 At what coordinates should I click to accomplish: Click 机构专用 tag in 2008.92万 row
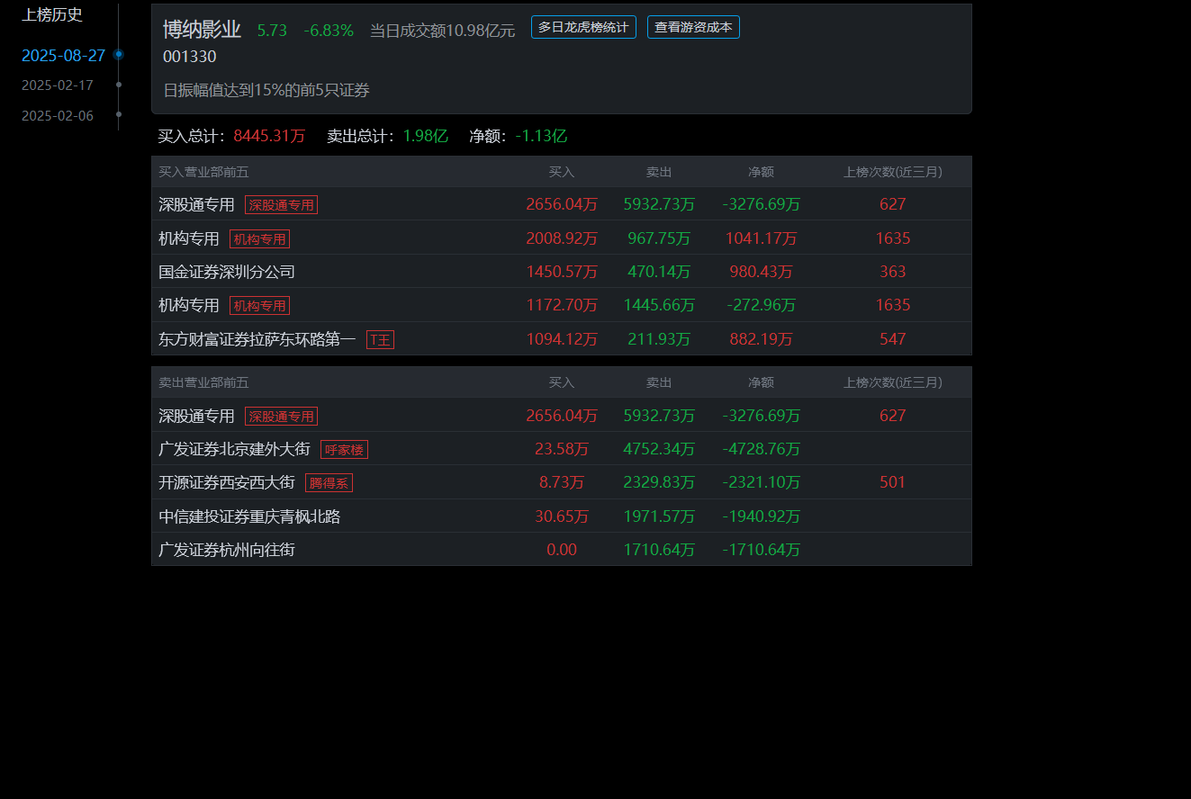tap(259, 239)
